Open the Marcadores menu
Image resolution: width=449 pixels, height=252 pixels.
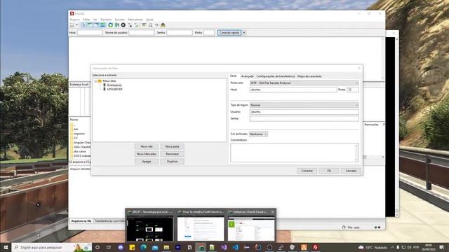coord(135,20)
